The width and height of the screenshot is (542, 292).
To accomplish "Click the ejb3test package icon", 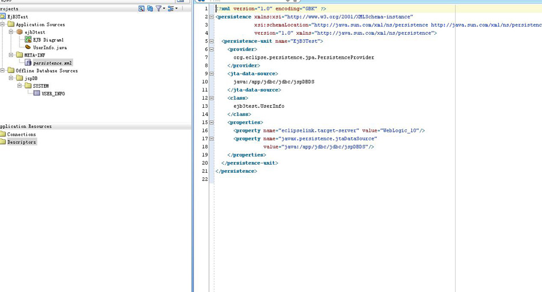I will pyautogui.click(x=20, y=32).
